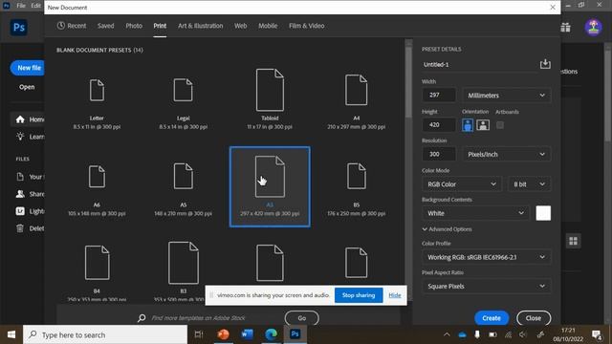
Task: Open Task View in taskbar
Action: coord(199,334)
